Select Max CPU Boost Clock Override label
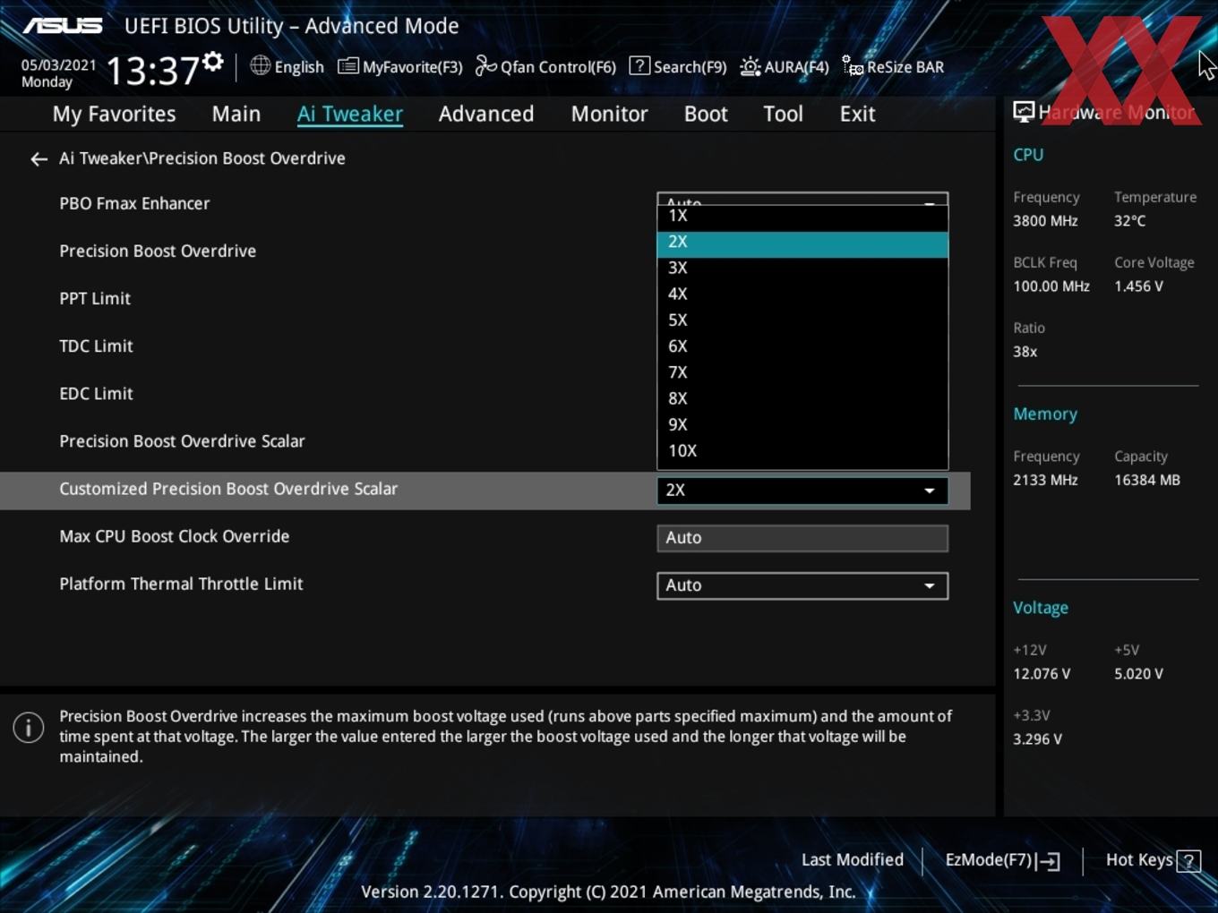 [175, 536]
